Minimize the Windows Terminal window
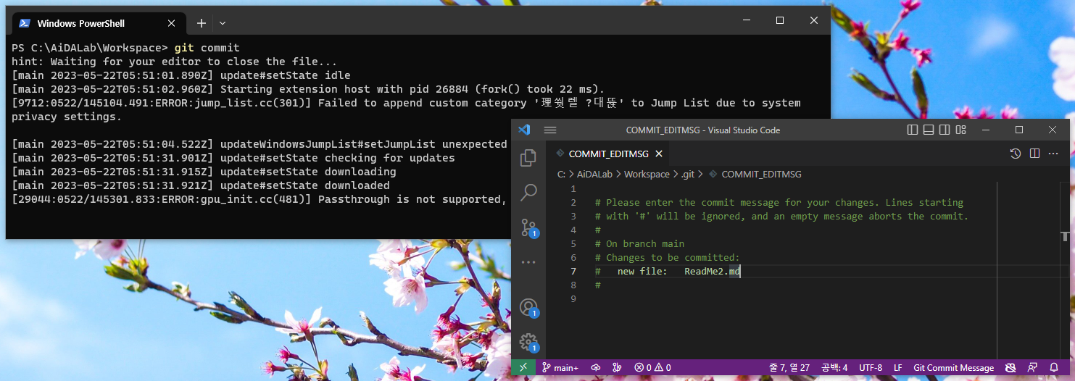 pyautogui.click(x=746, y=20)
